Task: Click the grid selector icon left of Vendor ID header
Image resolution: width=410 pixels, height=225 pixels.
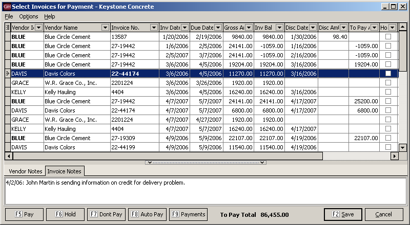Action: tap(8, 28)
